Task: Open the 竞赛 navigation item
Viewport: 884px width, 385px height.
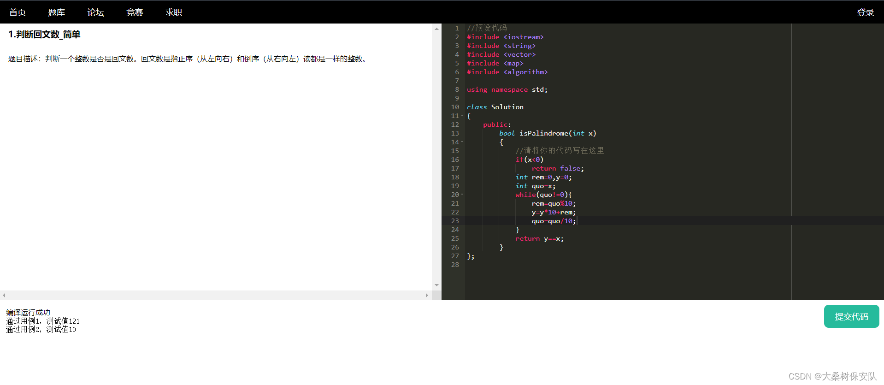Action: pyautogui.click(x=135, y=12)
